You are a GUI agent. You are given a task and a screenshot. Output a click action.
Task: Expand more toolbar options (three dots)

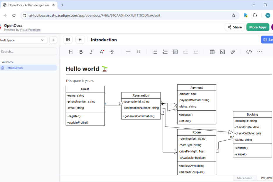click(259, 52)
